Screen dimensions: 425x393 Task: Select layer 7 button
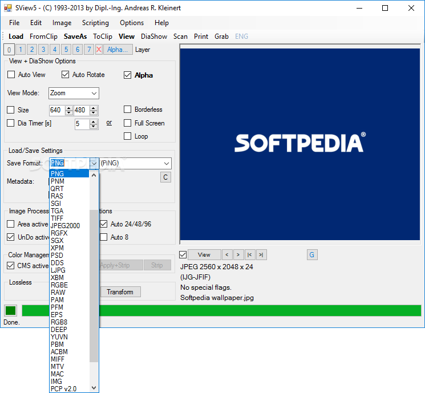point(89,50)
